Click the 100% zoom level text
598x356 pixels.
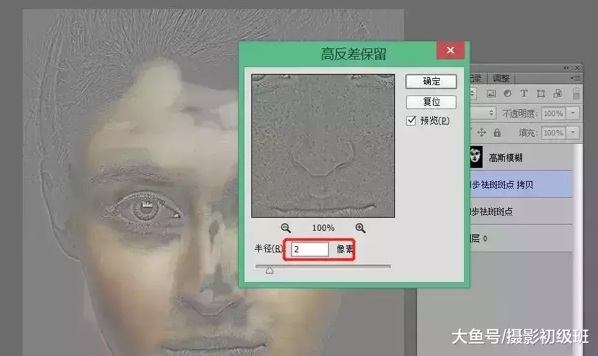pos(323,228)
